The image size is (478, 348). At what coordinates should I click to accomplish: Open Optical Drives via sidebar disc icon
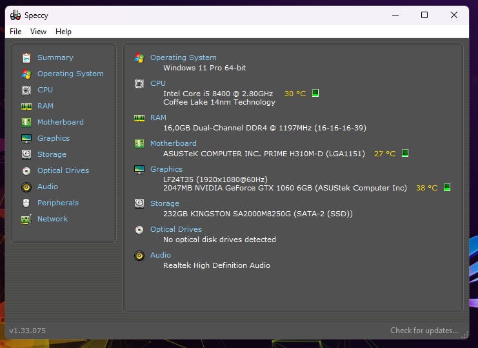point(26,170)
